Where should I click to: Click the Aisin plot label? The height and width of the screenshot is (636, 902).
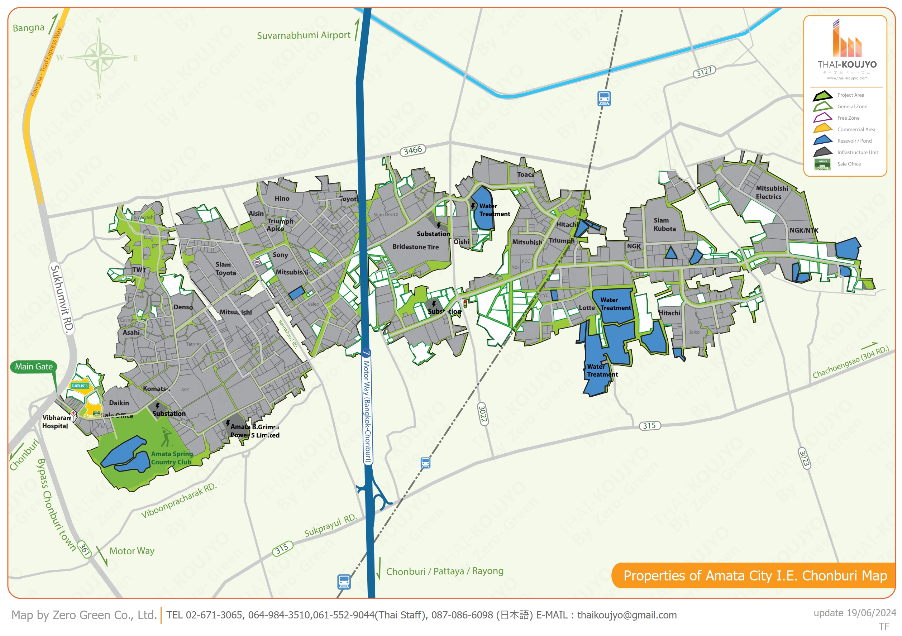tap(256, 214)
